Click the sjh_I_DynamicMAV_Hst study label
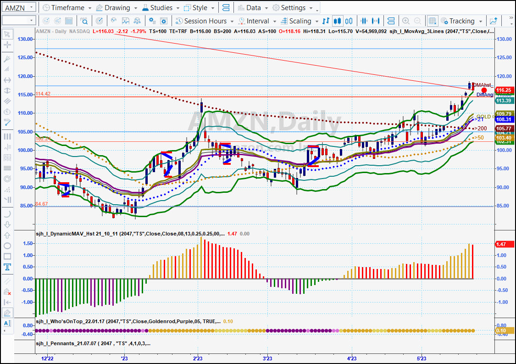516x364 pixels. click(130, 234)
